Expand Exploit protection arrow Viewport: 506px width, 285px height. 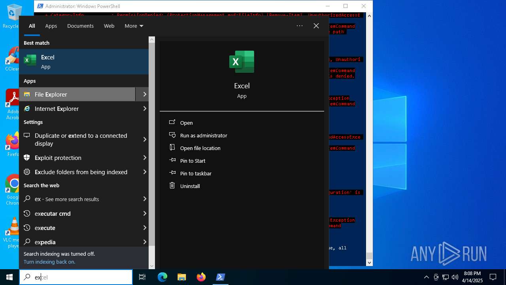(x=144, y=158)
